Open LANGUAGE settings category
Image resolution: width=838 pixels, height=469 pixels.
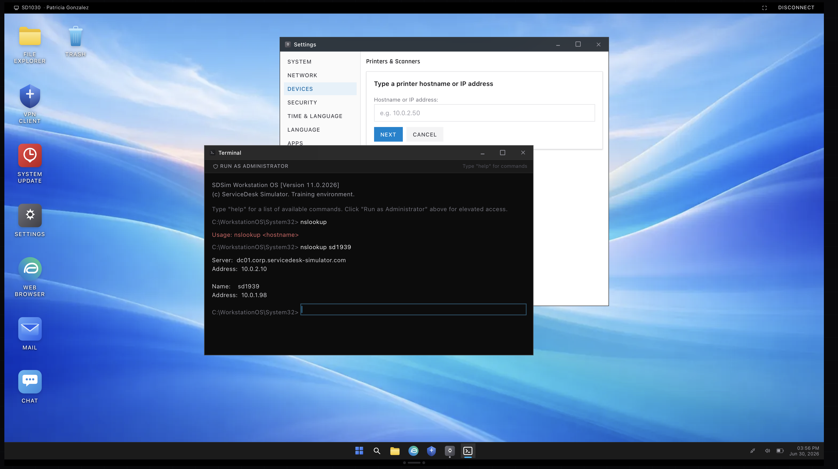[x=320, y=130]
